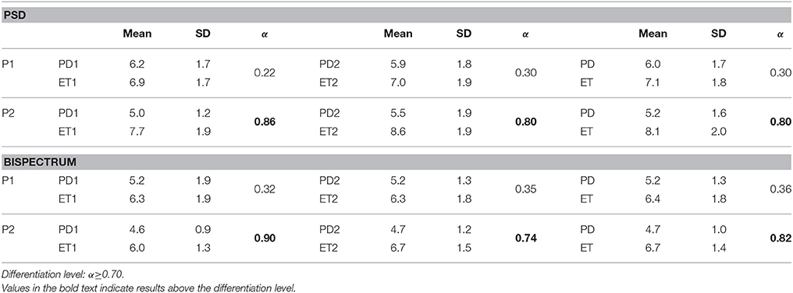Select the 7.7 mean value for ET1
793x293 pixels.
click(x=137, y=132)
